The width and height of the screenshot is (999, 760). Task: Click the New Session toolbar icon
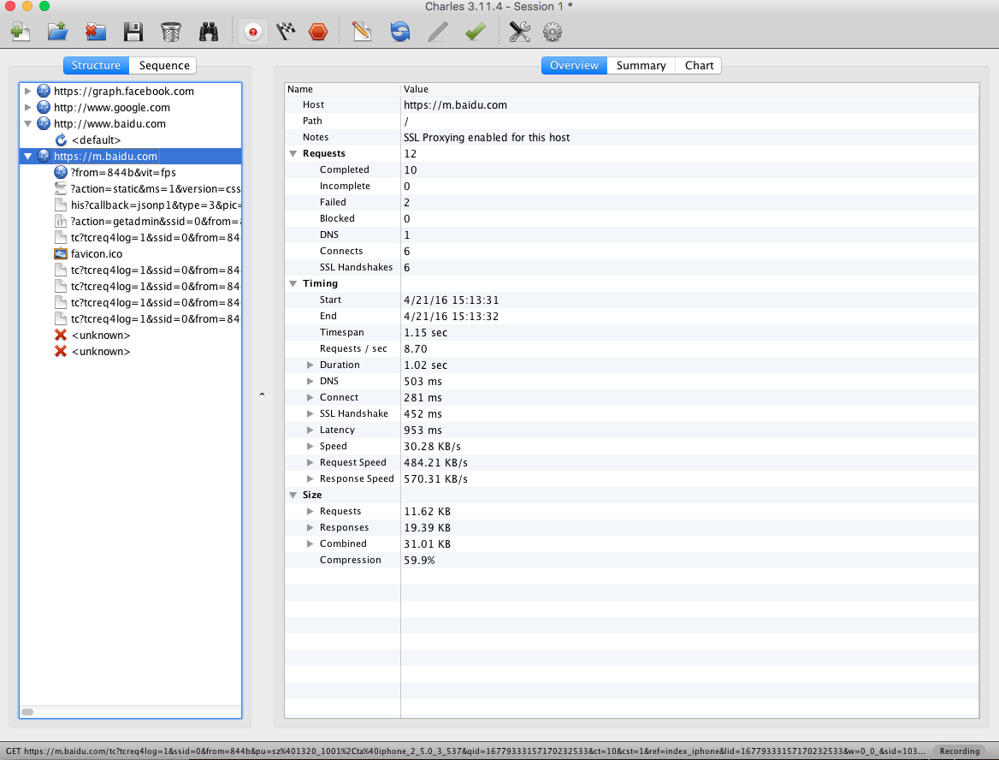(21, 32)
